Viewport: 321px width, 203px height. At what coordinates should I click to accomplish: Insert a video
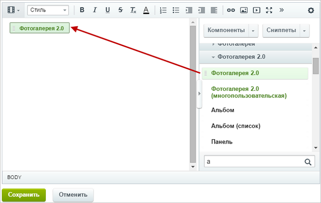257,10
